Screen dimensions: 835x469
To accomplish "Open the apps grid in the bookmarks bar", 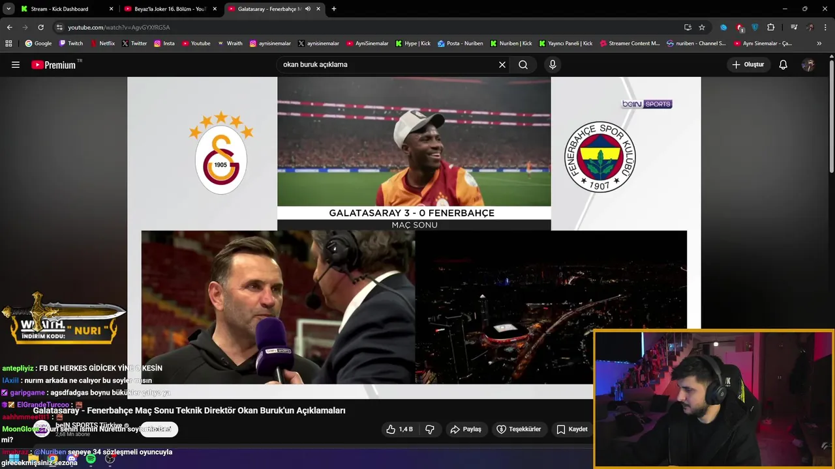I will coord(8,44).
